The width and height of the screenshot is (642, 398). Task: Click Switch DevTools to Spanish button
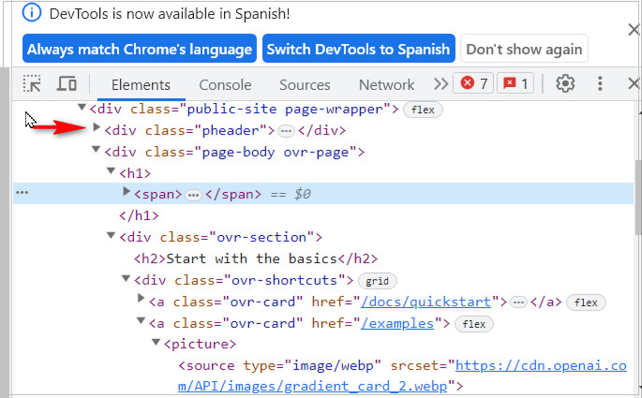pos(359,50)
